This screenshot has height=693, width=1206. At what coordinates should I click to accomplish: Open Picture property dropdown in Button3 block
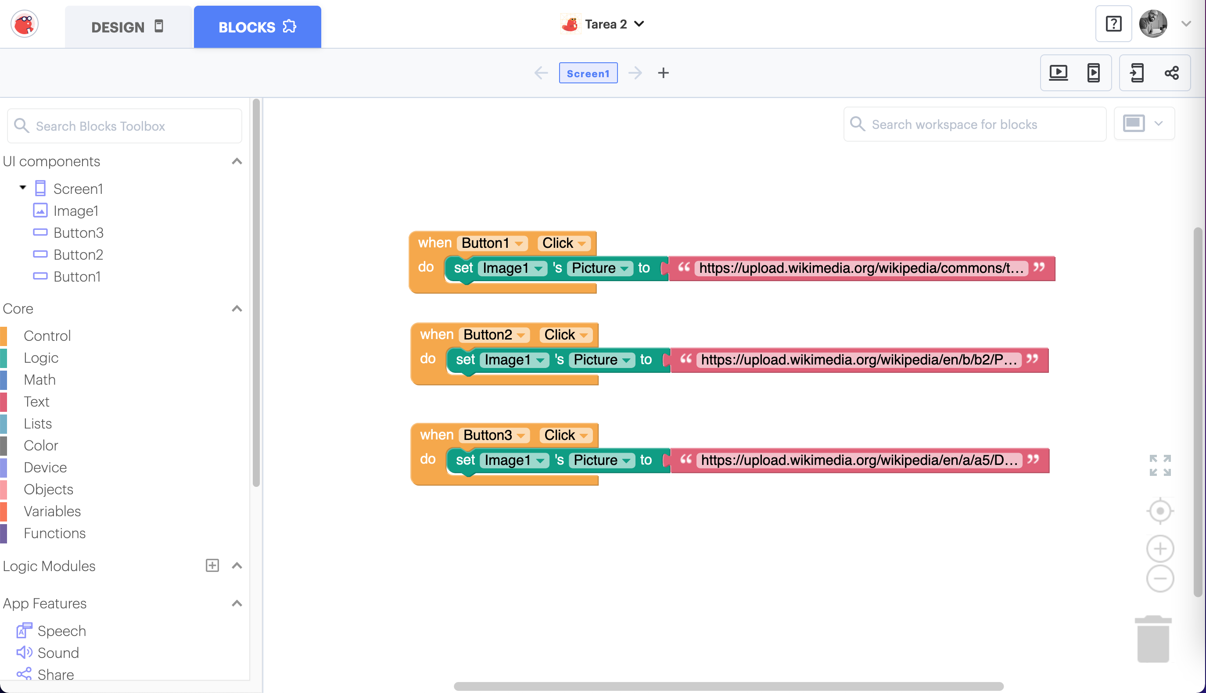point(626,461)
